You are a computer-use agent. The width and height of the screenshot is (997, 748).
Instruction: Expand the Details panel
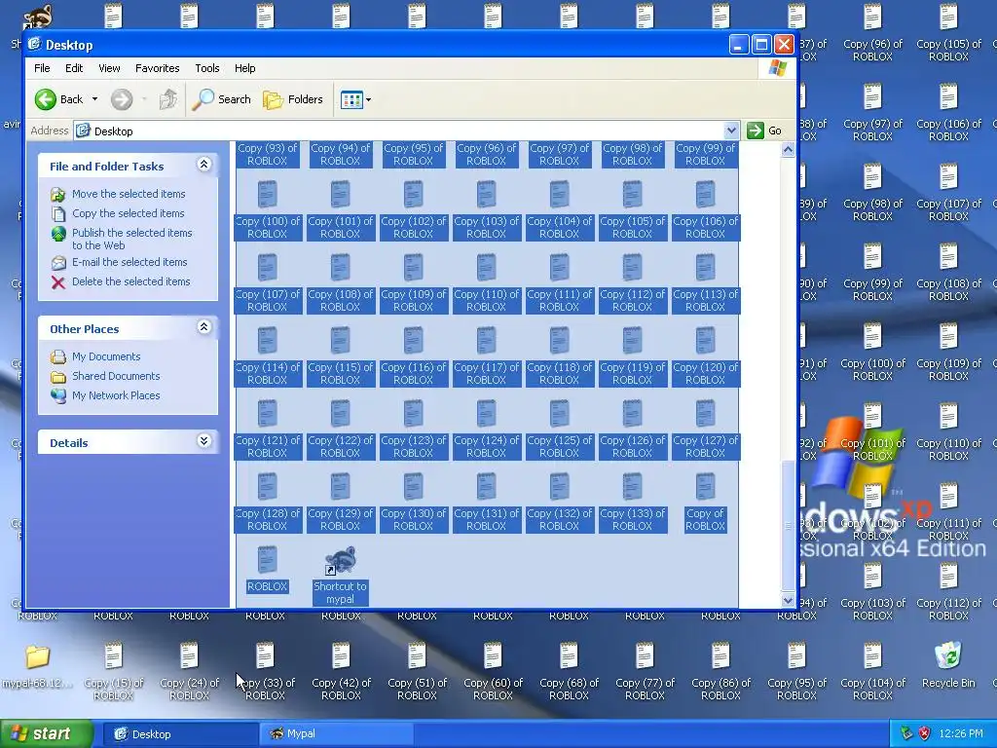[204, 441]
